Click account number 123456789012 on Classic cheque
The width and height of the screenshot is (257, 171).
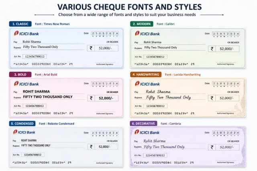pos(35,57)
